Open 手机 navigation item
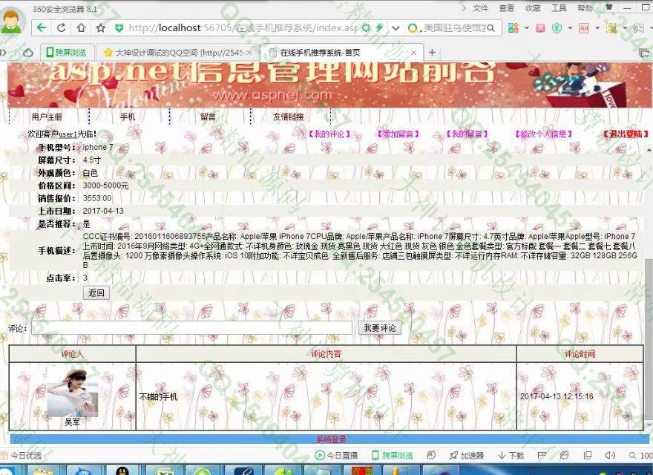The height and width of the screenshot is (475, 653). [128, 117]
